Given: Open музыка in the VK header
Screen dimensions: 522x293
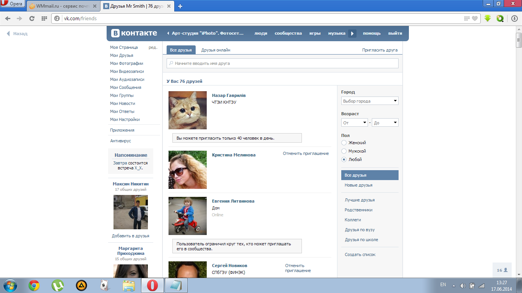Looking at the screenshot, I should (x=337, y=33).
